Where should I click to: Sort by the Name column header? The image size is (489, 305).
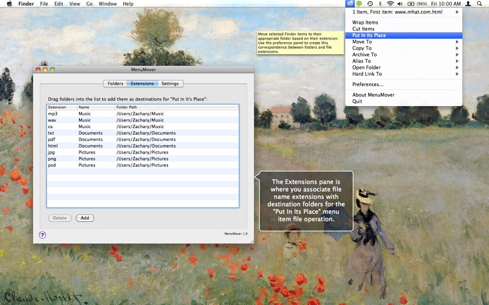(96, 107)
